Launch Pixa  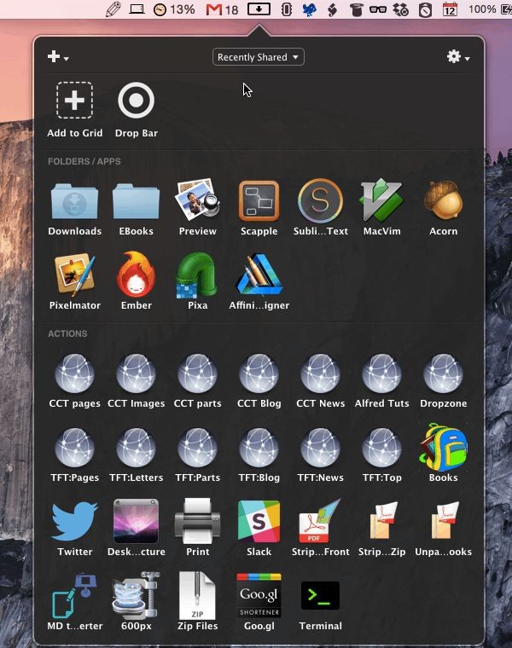tap(197, 275)
